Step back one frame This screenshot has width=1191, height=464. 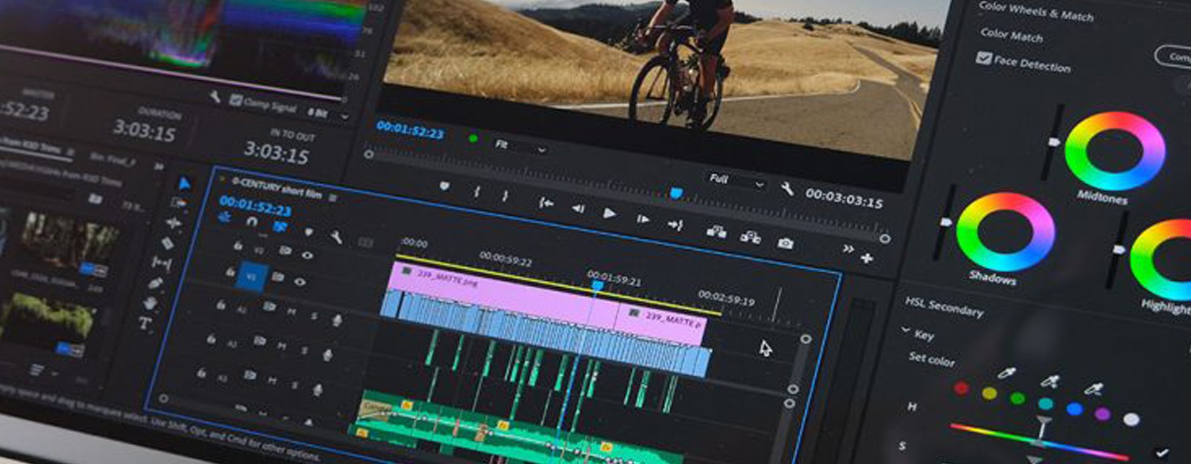point(578,208)
